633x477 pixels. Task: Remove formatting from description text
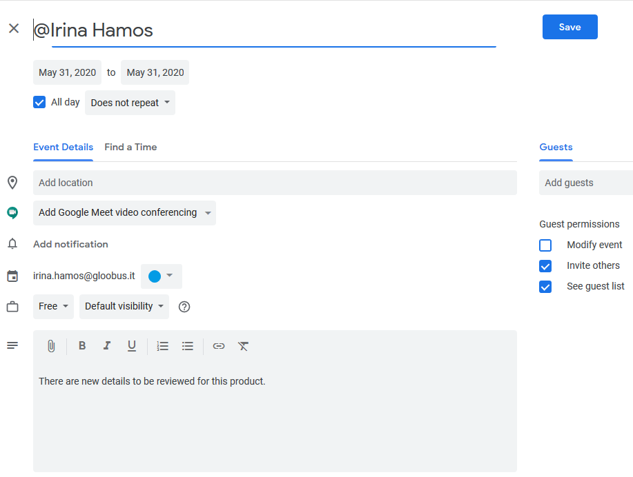[243, 346]
